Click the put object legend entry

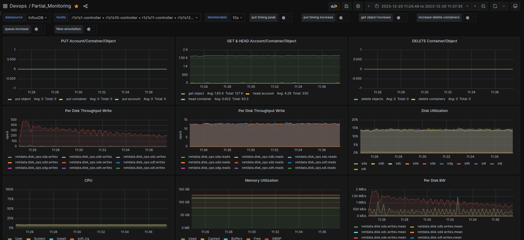point(23,99)
